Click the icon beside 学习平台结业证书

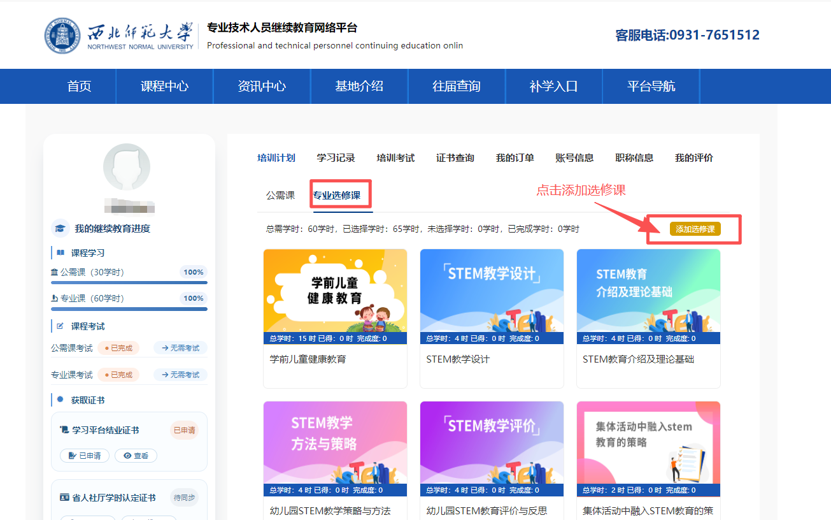tap(64, 430)
